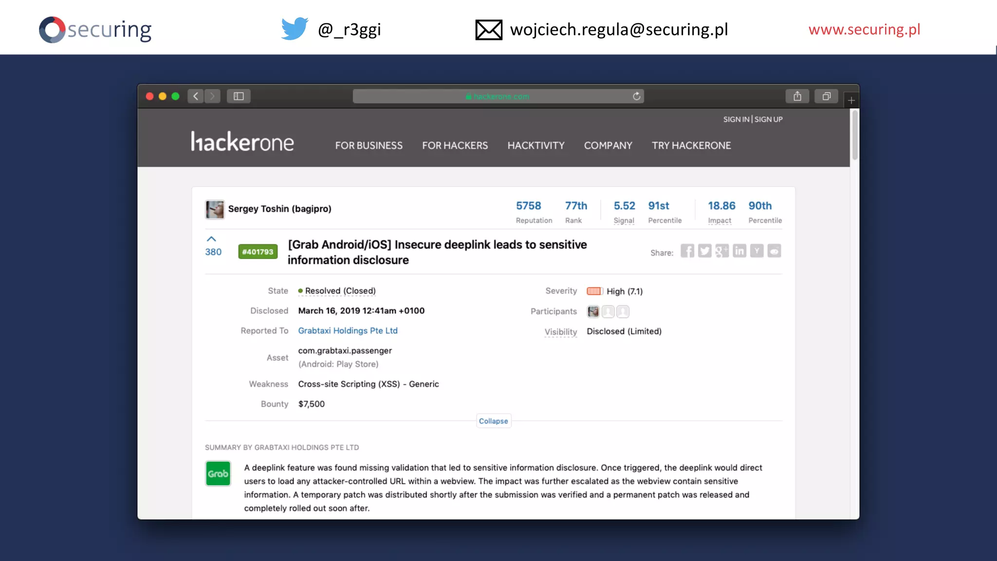Open FOR BUSINESS menu
The width and height of the screenshot is (997, 561).
pos(369,145)
